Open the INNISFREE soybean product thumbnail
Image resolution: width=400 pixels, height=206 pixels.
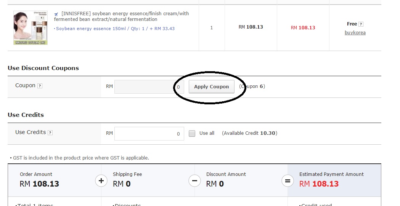click(x=31, y=28)
